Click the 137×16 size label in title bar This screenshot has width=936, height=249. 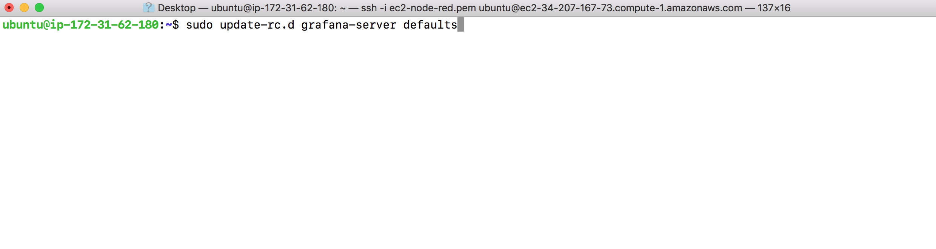tap(774, 8)
